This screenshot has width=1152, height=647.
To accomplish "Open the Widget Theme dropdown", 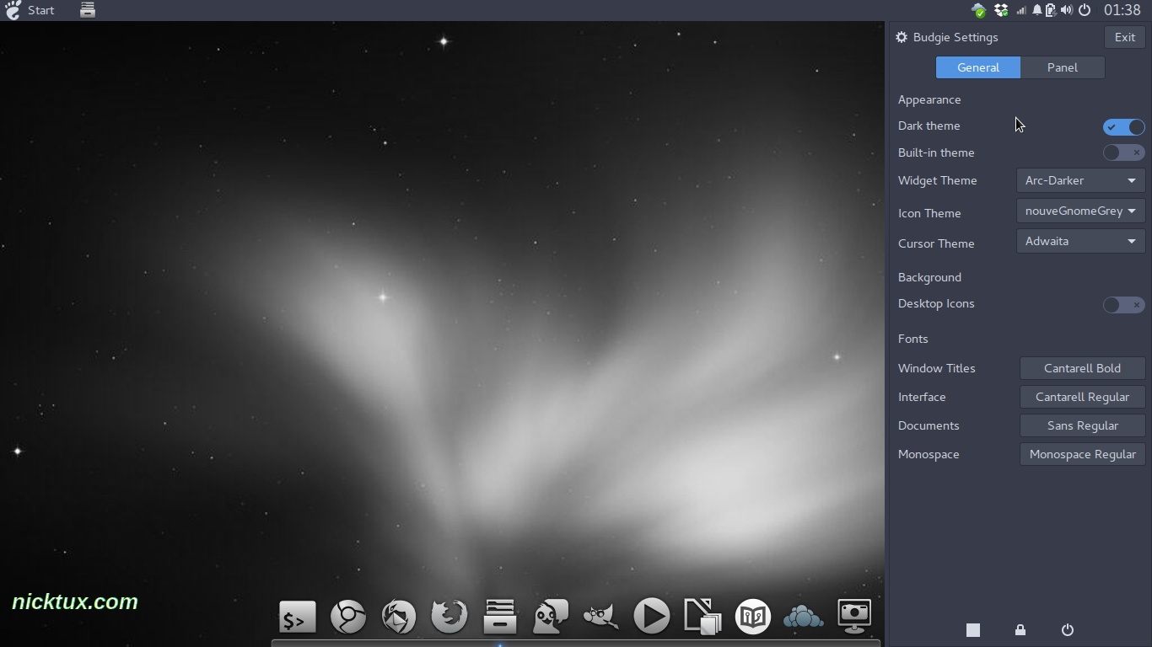I will pos(1080,180).
